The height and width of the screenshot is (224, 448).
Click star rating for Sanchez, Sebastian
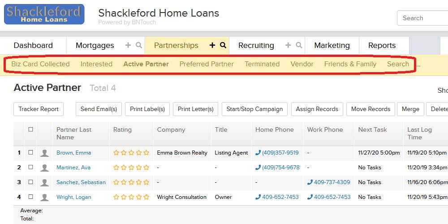point(131,182)
